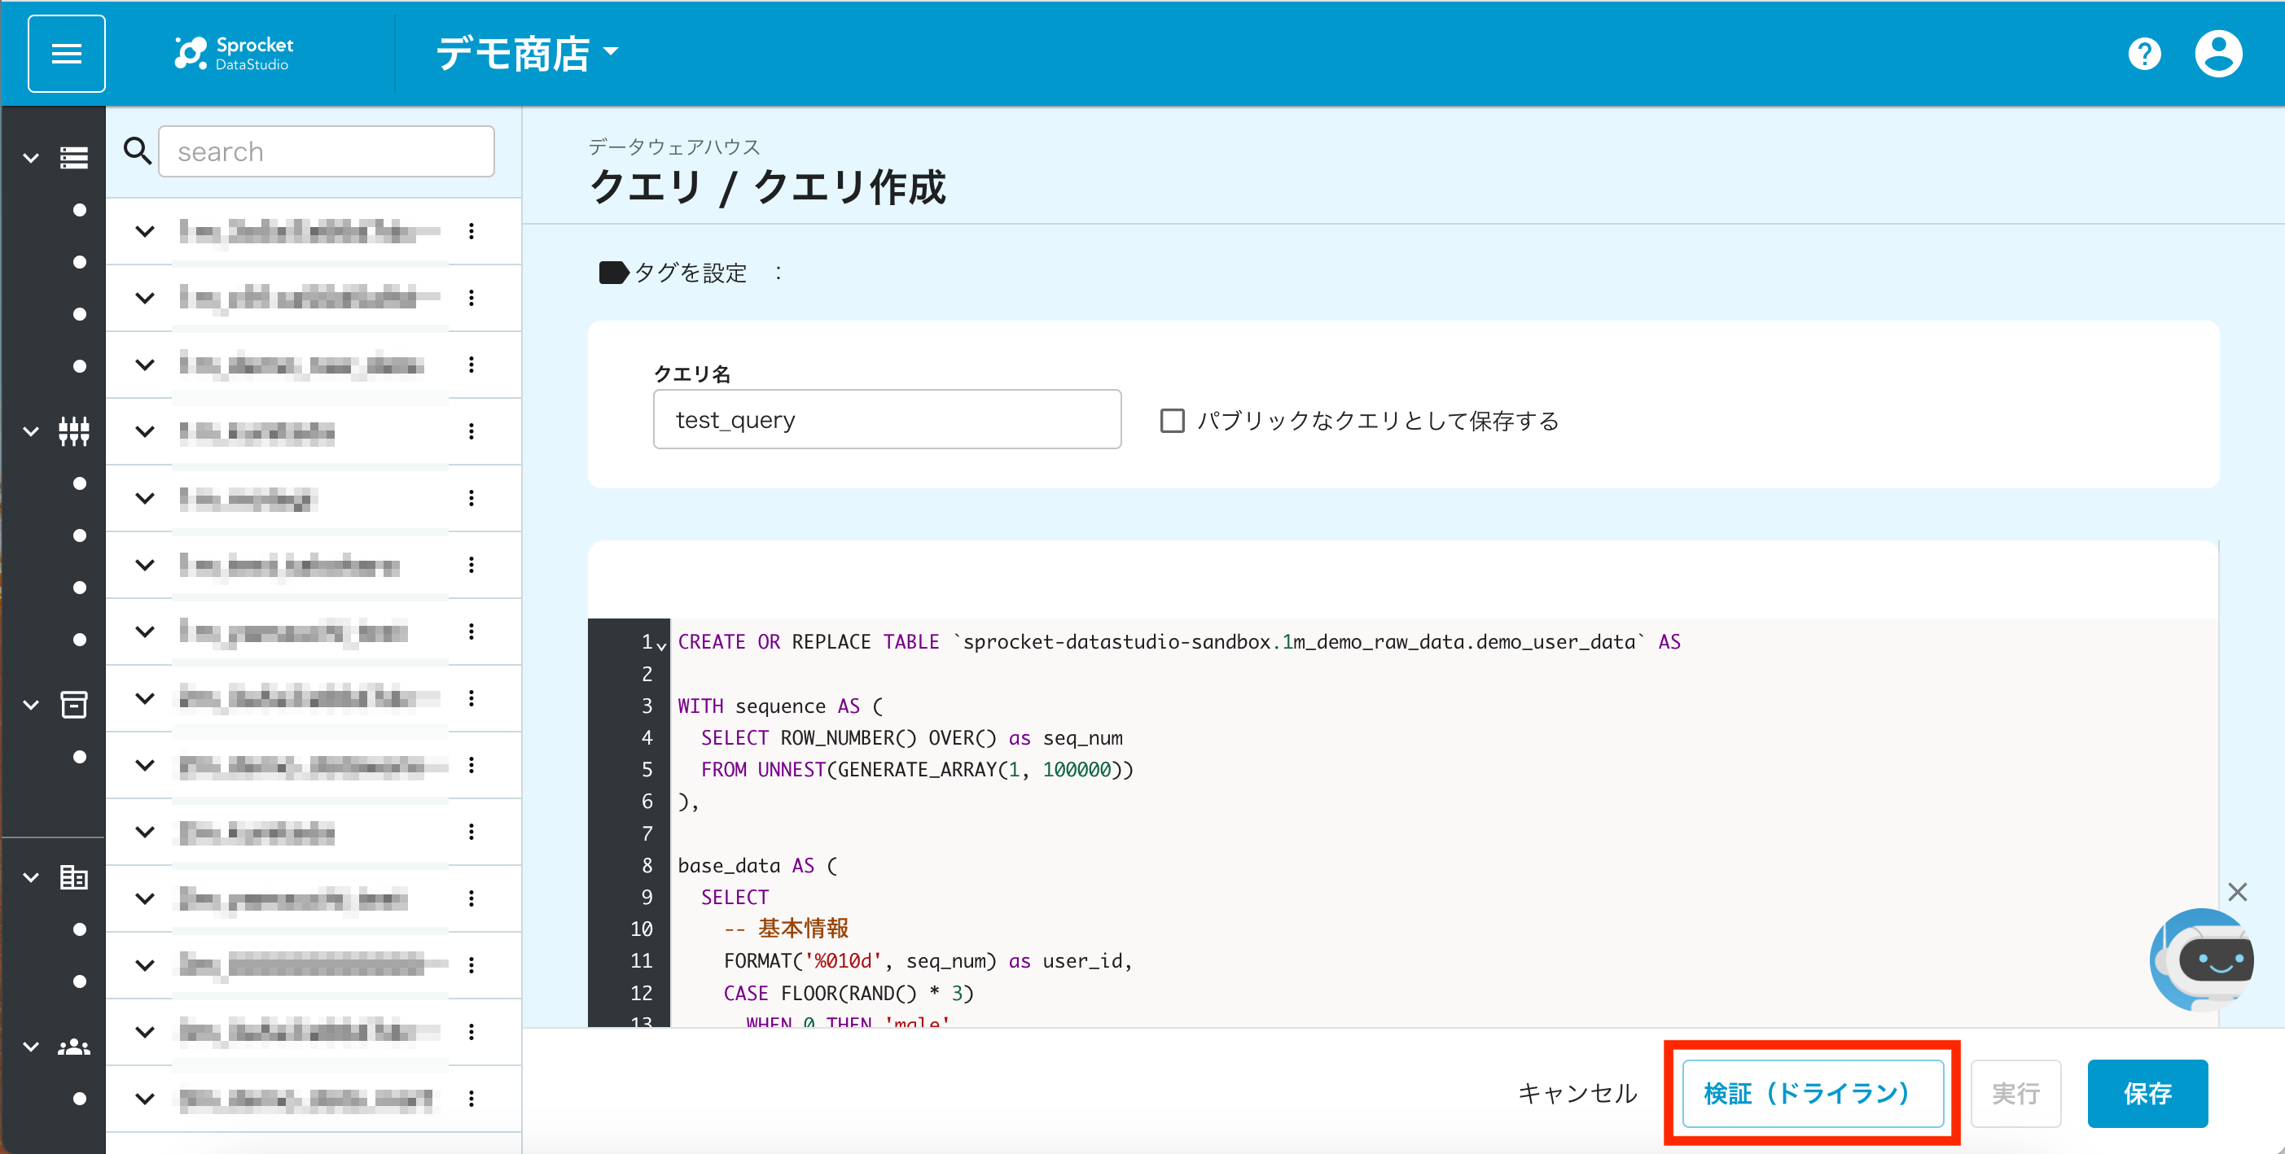Collapse the section chevron beside archive icon
The height and width of the screenshot is (1154, 2285).
(x=31, y=706)
